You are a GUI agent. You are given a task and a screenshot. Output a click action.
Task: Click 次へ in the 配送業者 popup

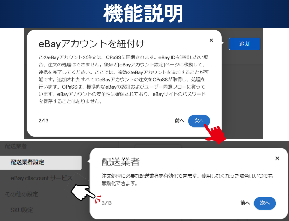[x=265, y=203]
